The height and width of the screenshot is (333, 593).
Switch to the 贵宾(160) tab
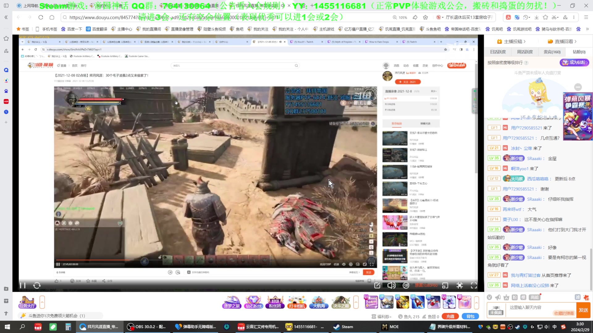pyautogui.click(x=552, y=52)
